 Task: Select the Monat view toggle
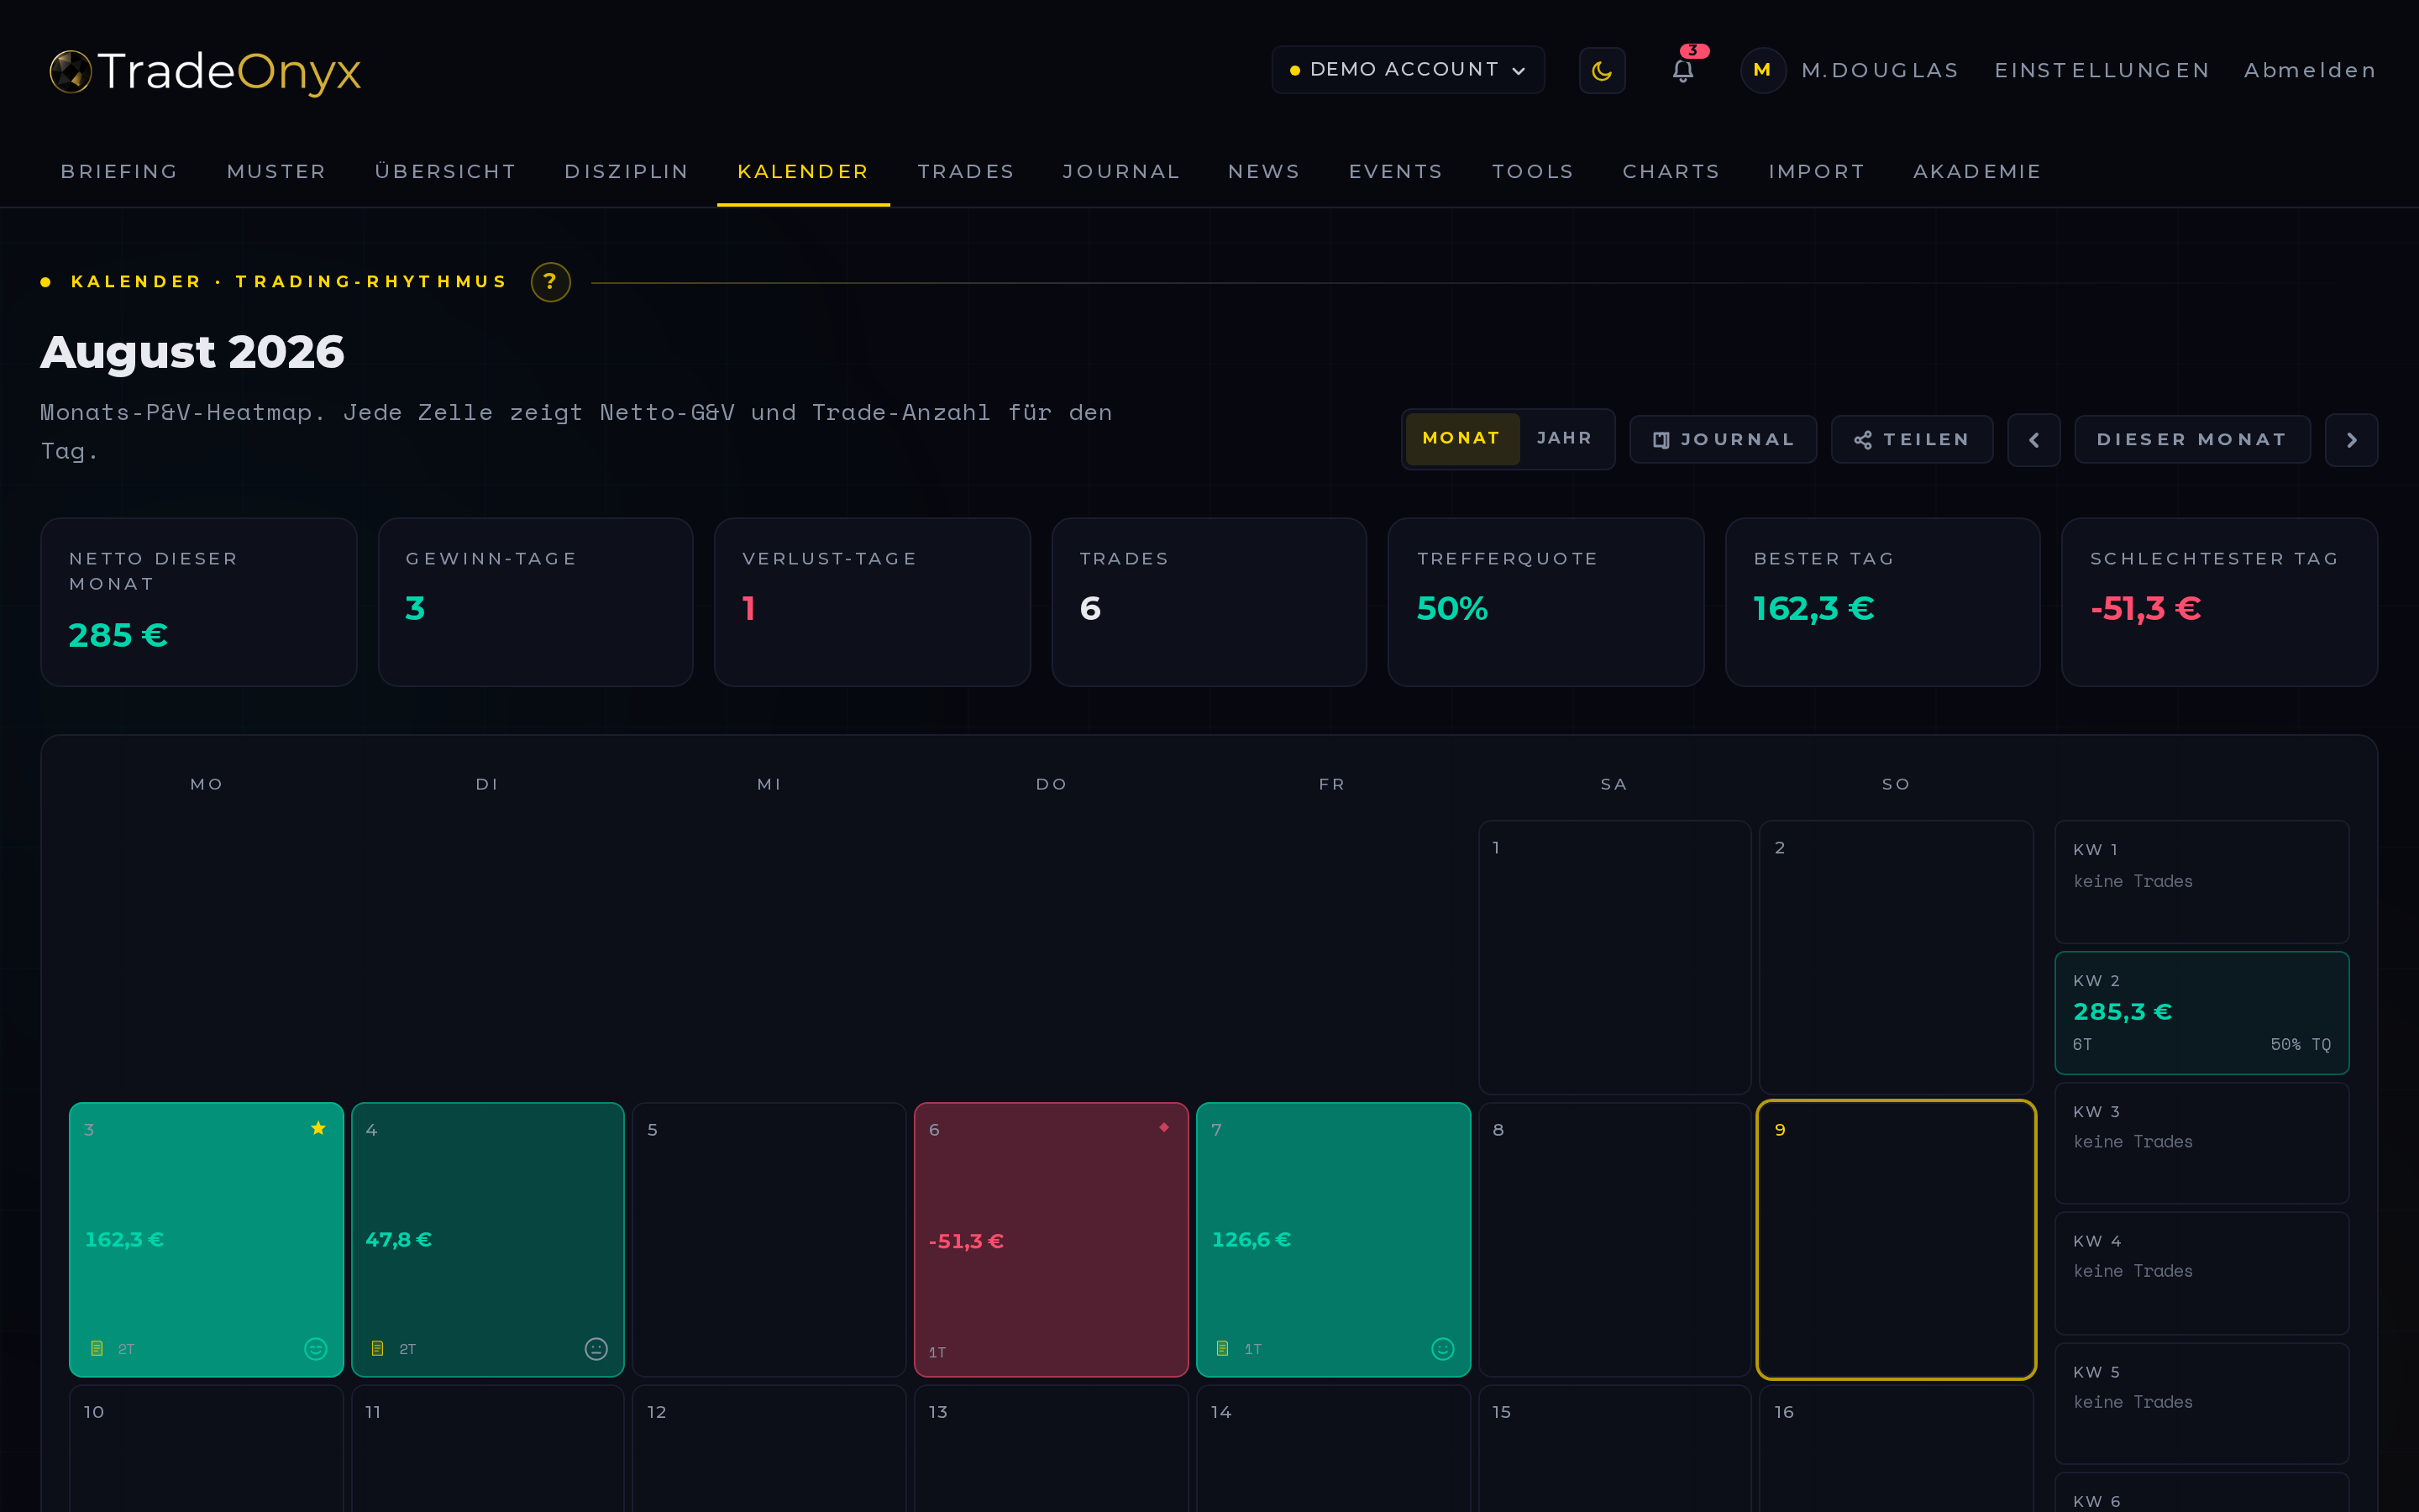(x=1461, y=438)
